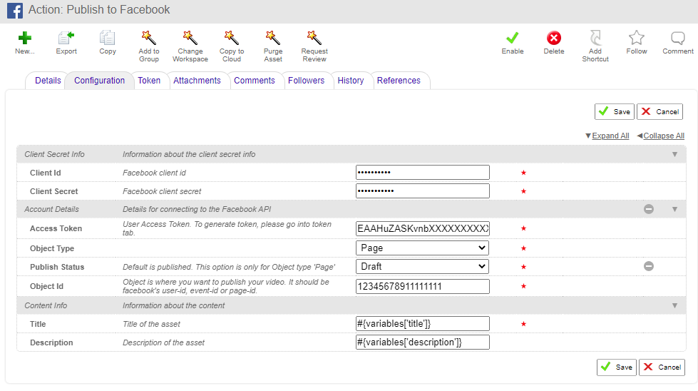
Task: Show the History tab
Action: click(x=350, y=81)
